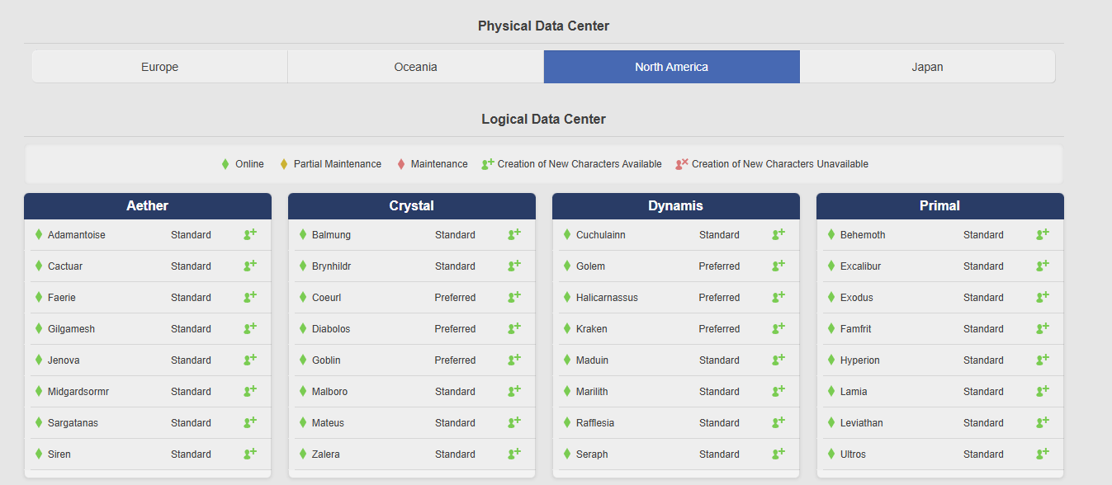Image resolution: width=1112 pixels, height=485 pixels.
Task: Click the Creation of New Characters Available legend icon
Action: tap(488, 163)
